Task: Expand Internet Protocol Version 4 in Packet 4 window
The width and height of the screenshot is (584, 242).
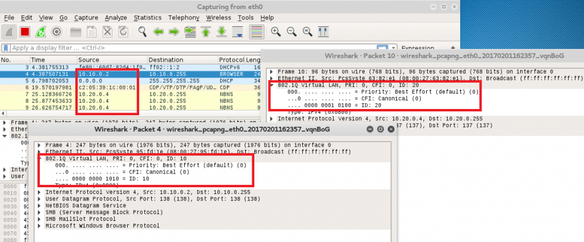Action: tap(40, 192)
